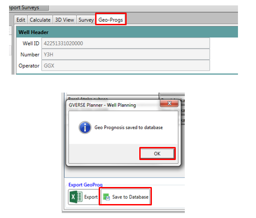The height and width of the screenshot is (218, 256).
Task: Click the Operator field showing GGX
Action: [x=126, y=66]
